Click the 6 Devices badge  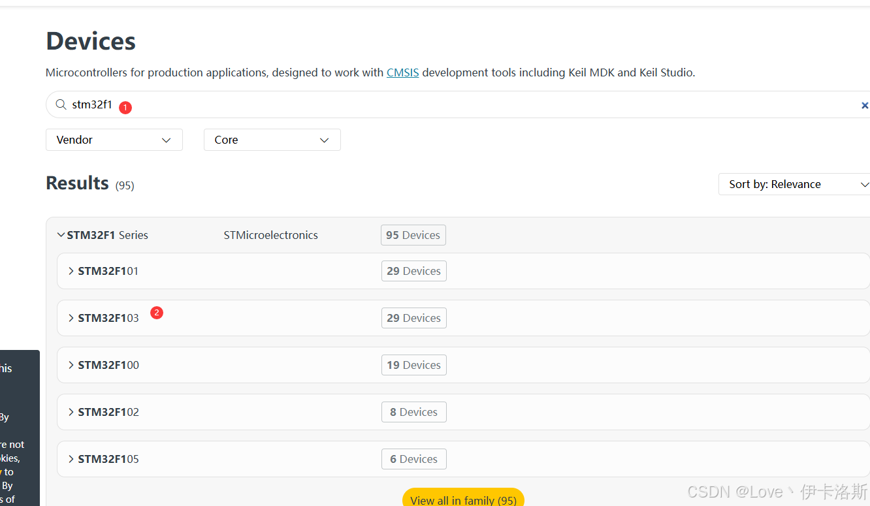[x=414, y=459]
